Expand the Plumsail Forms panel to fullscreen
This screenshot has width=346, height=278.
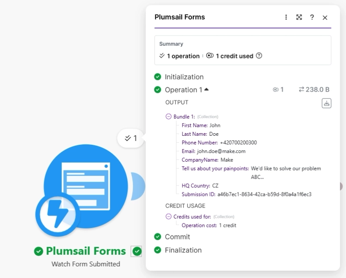click(299, 17)
